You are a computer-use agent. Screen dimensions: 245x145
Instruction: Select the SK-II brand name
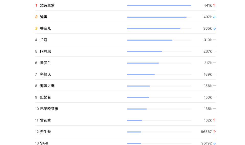click(44, 143)
